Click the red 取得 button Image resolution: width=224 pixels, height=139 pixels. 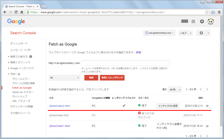click(91, 78)
